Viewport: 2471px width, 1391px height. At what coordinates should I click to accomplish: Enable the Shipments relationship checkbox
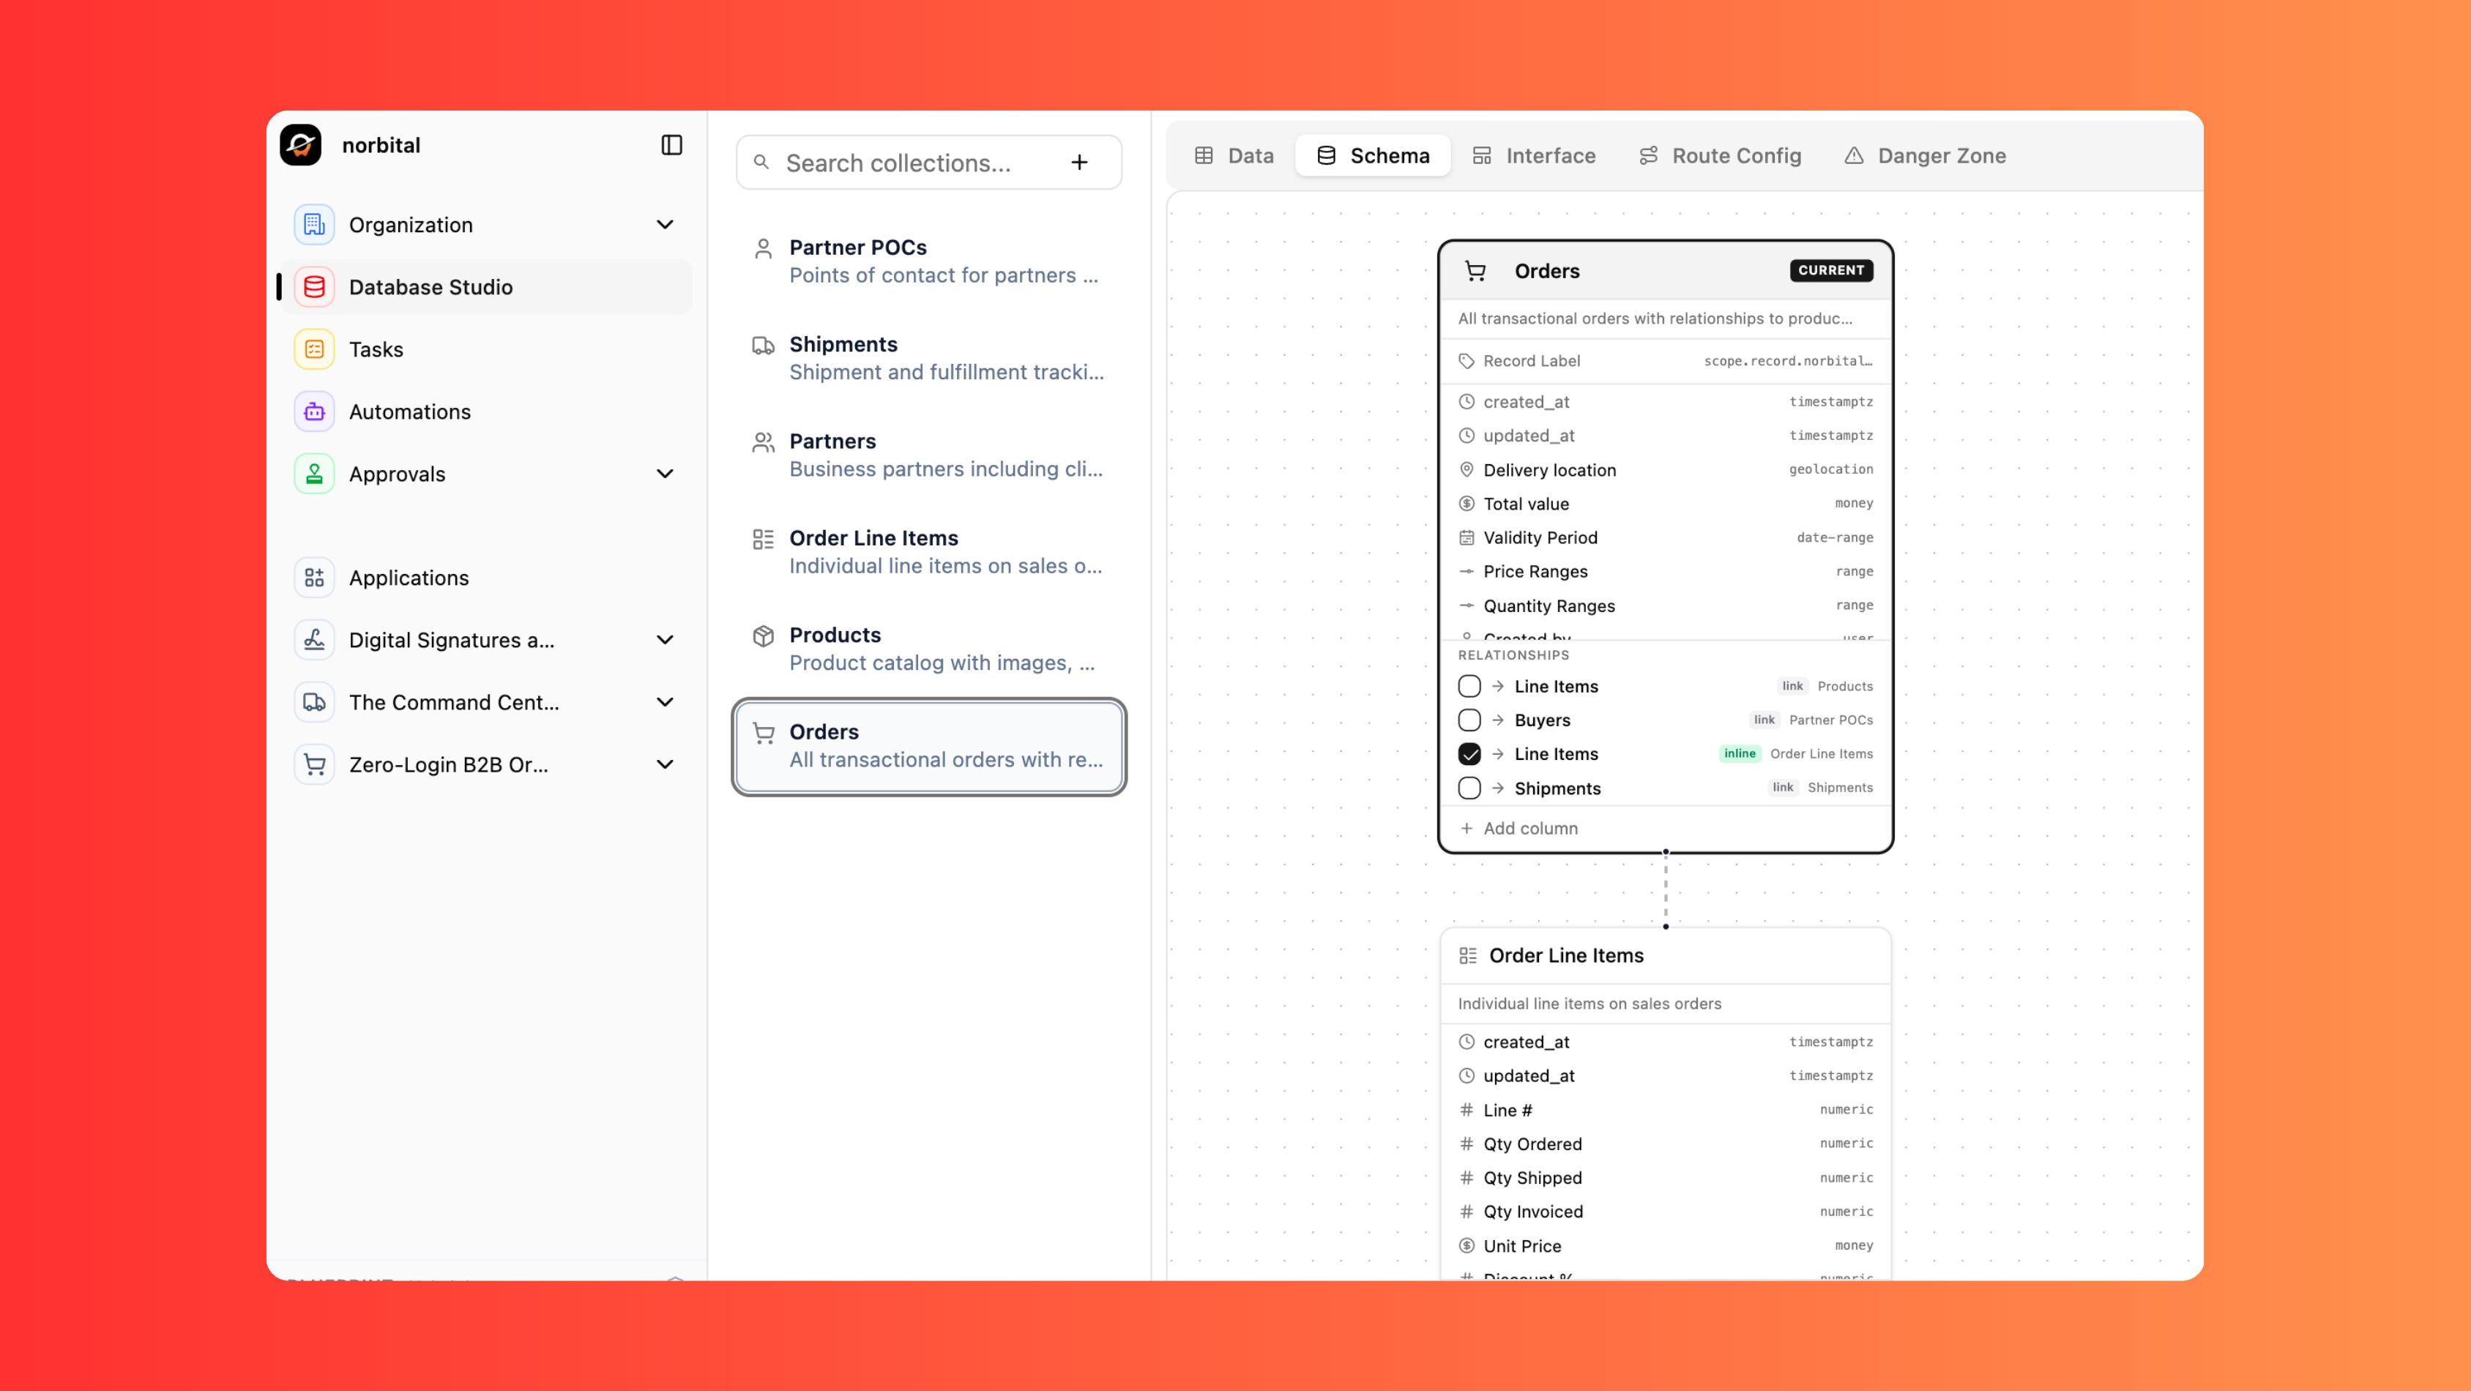click(1469, 788)
